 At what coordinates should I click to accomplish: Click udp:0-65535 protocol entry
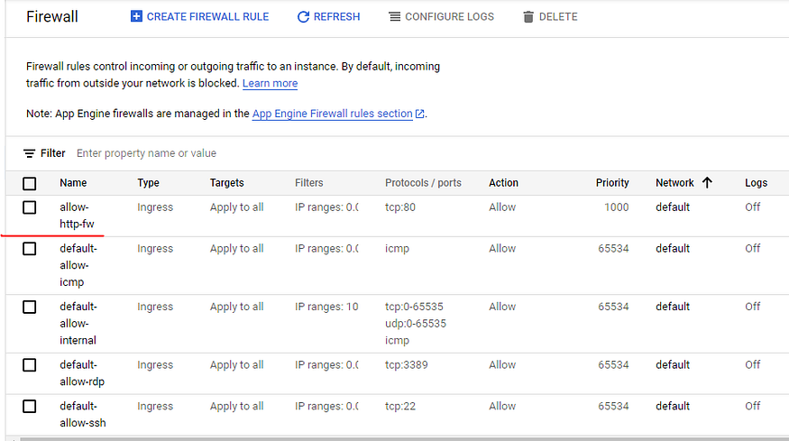tap(416, 323)
